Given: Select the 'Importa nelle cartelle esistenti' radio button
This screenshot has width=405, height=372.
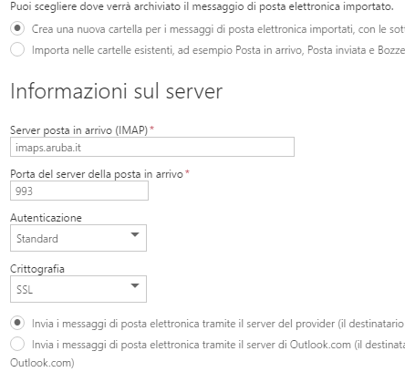Looking at the screenshot, I should 17,49.
